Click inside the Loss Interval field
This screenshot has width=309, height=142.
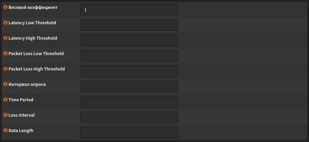click(129, 117)
